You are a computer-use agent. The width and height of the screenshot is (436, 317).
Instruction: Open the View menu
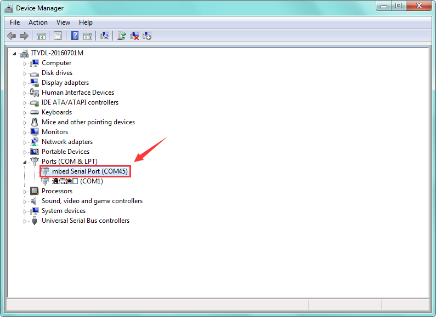pos(63,22)
